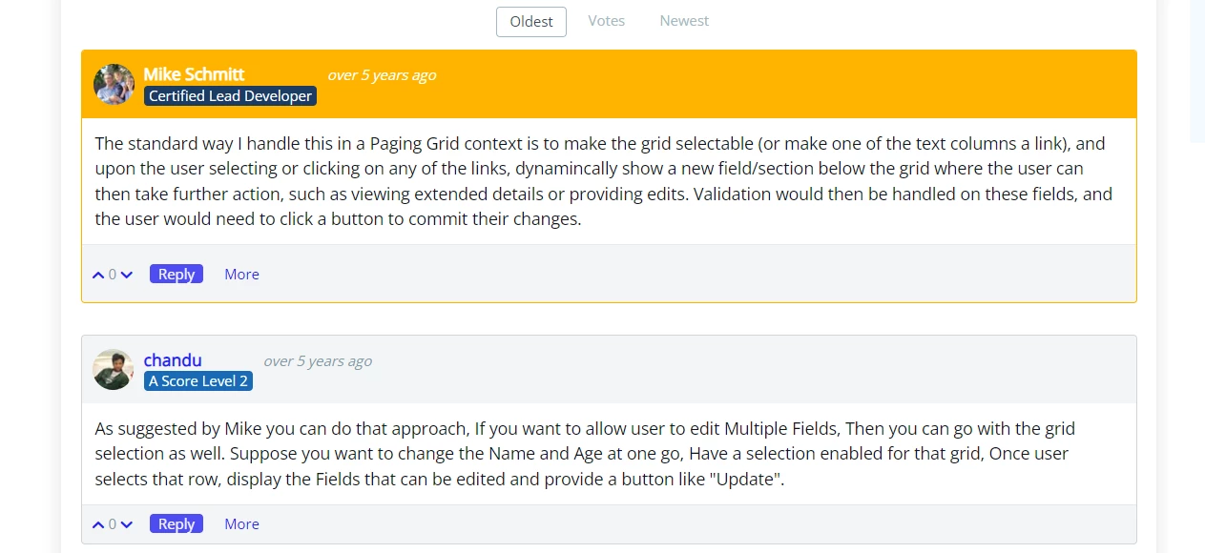Click the vote count on Mike Schmitt's answer
This screenshot has height=553, width=1205.
(x=113, y=275)
